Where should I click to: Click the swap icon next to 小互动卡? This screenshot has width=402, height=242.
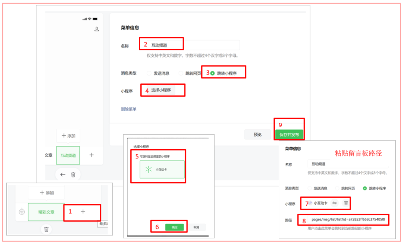click(x=335, y=203)
